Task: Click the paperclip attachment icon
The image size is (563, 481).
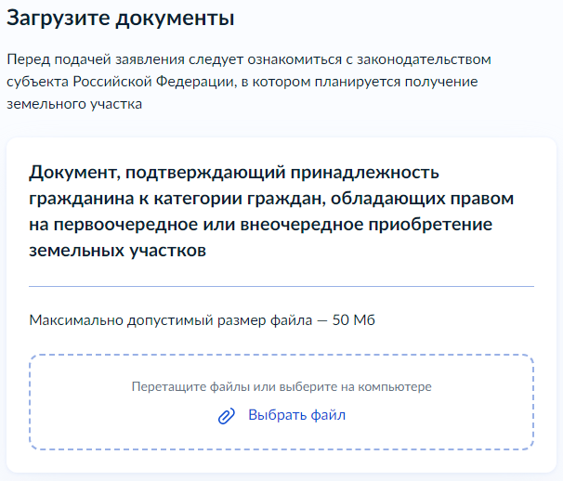Action: [x=227, y=416]
